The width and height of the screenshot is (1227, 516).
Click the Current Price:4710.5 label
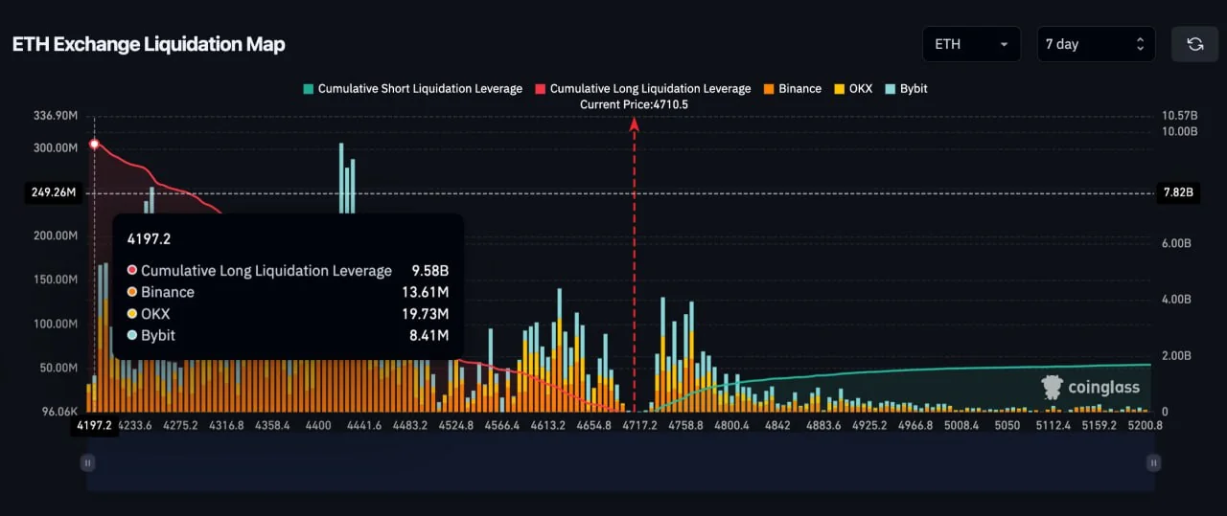point(634,104)
